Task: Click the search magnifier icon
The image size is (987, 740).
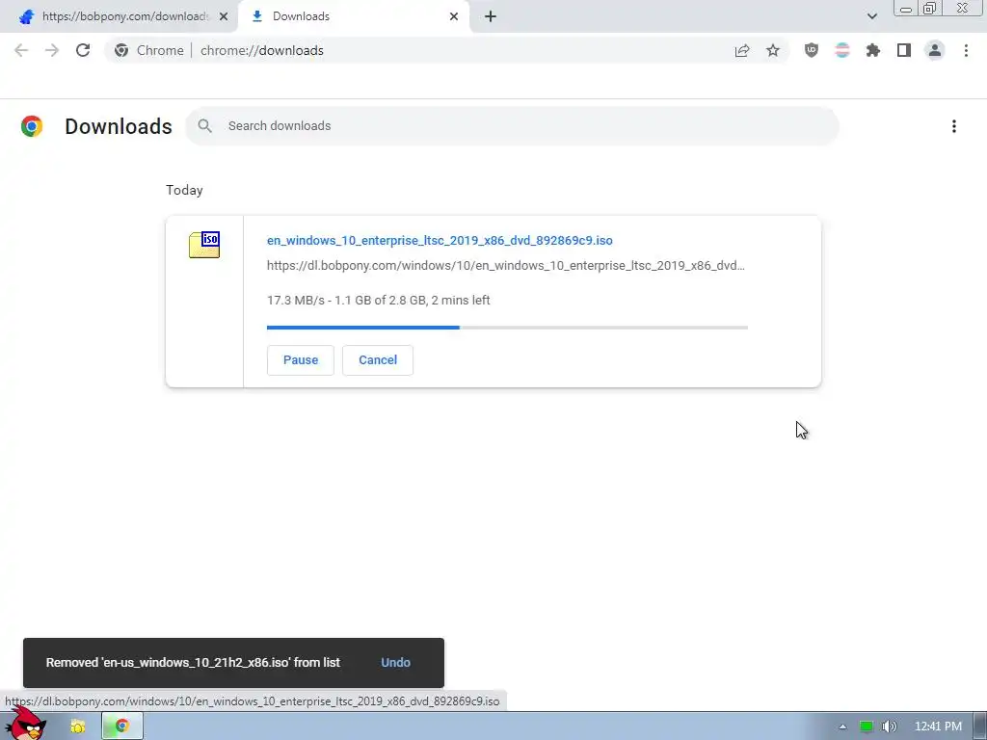Action: 204,126
